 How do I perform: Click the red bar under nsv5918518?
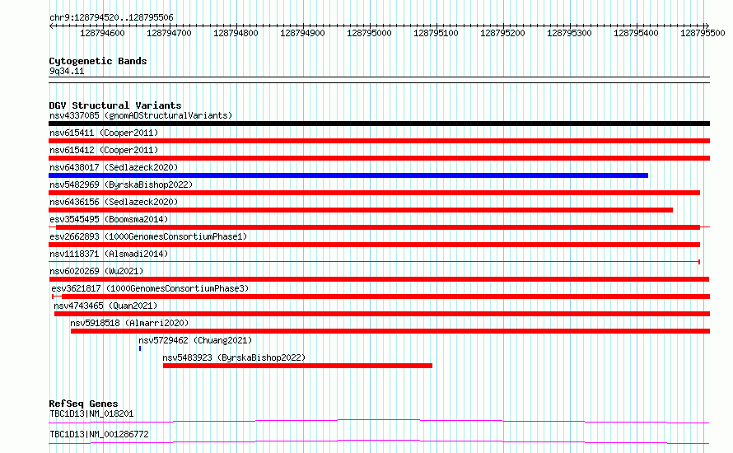point(390,331)
